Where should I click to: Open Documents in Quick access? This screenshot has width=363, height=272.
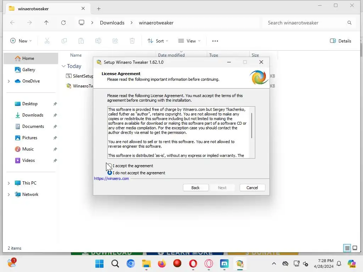pyautogui.click(x=31, y=126)
